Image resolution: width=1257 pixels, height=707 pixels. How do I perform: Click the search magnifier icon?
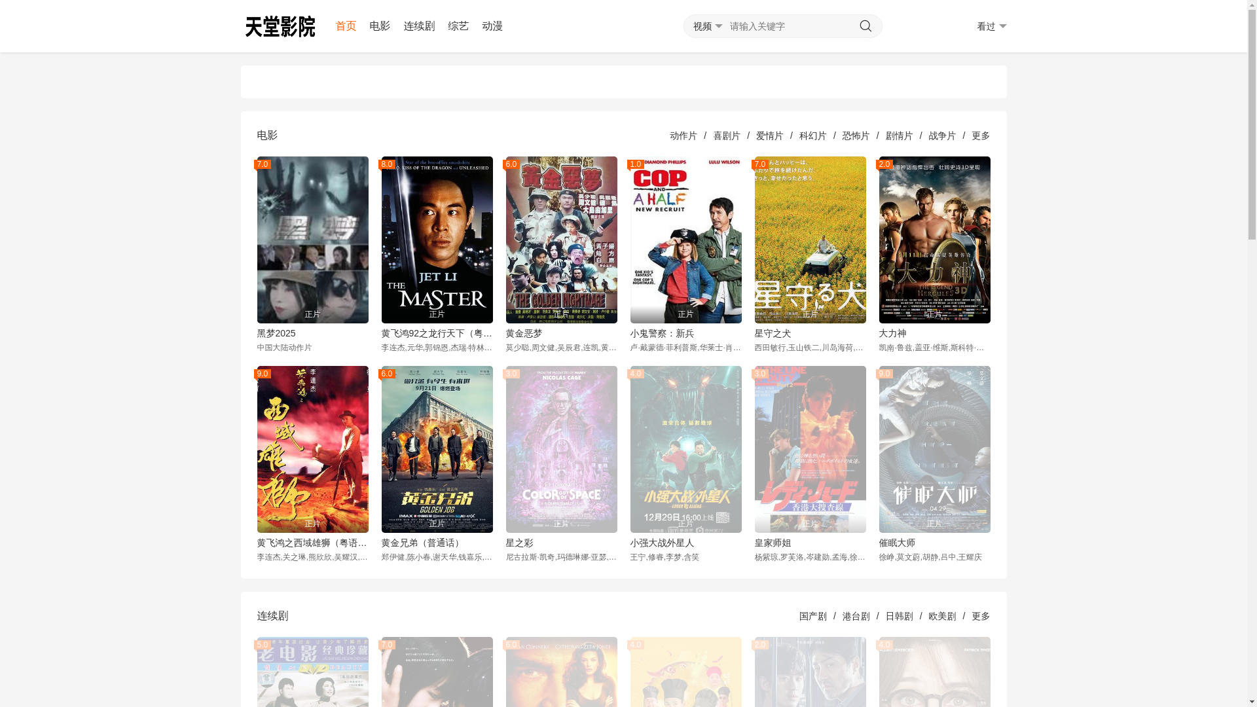pos(865,26)
